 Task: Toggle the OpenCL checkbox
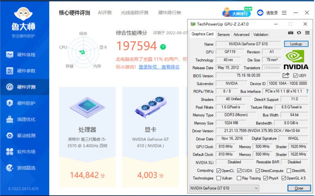pyautogui.click(x=219, y=171)
